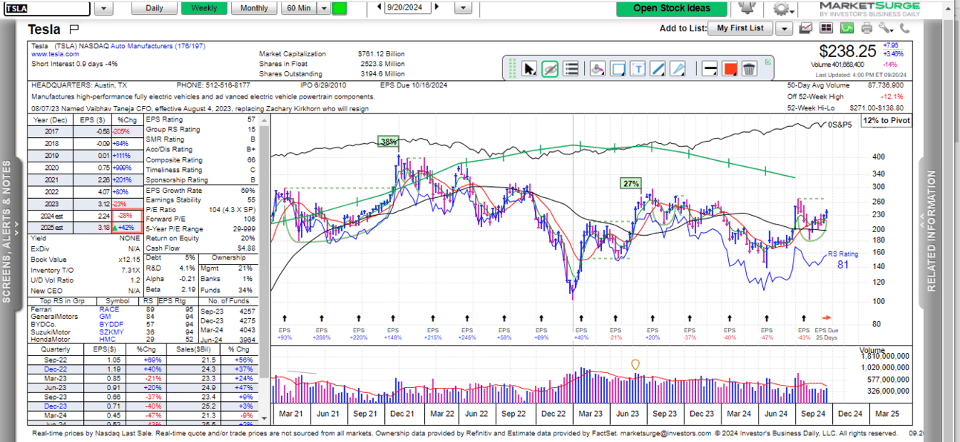960x442 pixels.
Task: Click the orange marker on volume chart
Action: coord(635,365)
